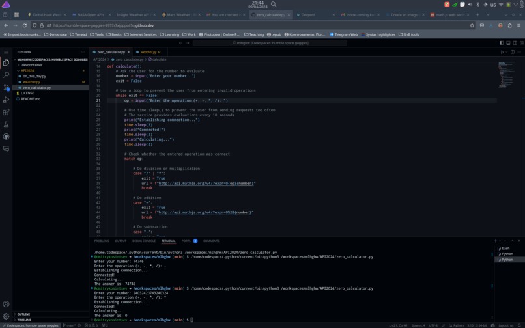This screenshot has height=328, width=525.
Task: Open the Explorer view in activity bar
Action: coord(6,62)
